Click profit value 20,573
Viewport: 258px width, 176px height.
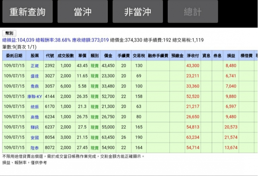click(231, 127)
